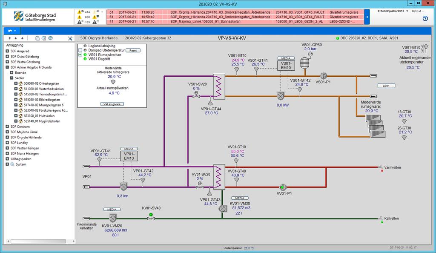This screenshot has width=436, height=253.
Task: Expand the alarm banner with blue arrow
Action: tap(367, 17)
